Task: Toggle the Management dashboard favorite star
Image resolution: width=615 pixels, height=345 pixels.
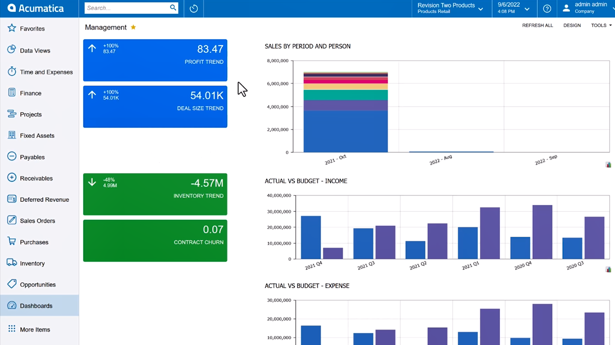Action: (133, 27)
